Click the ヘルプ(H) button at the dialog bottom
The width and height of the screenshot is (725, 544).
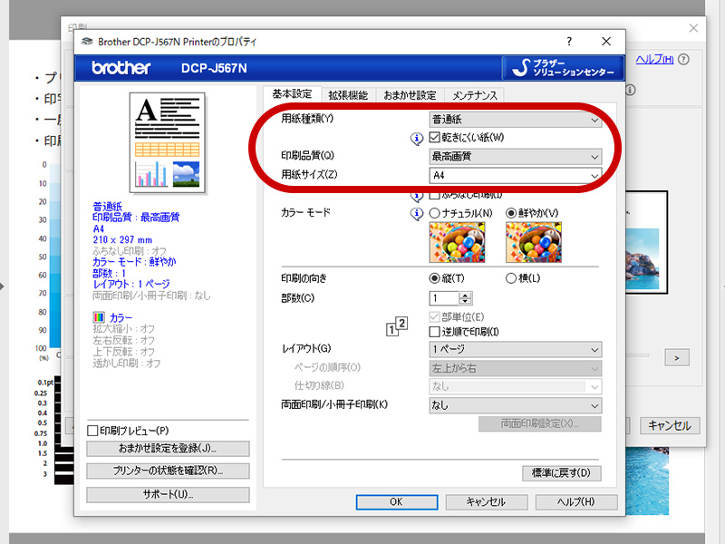coord(576,502)
